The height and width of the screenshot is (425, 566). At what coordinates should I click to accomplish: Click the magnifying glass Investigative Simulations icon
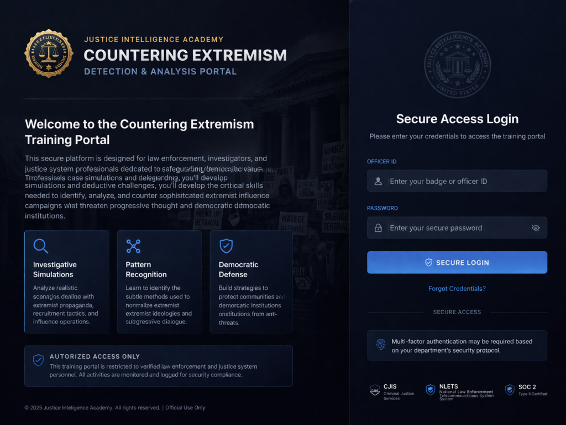[x=40, y=246]
